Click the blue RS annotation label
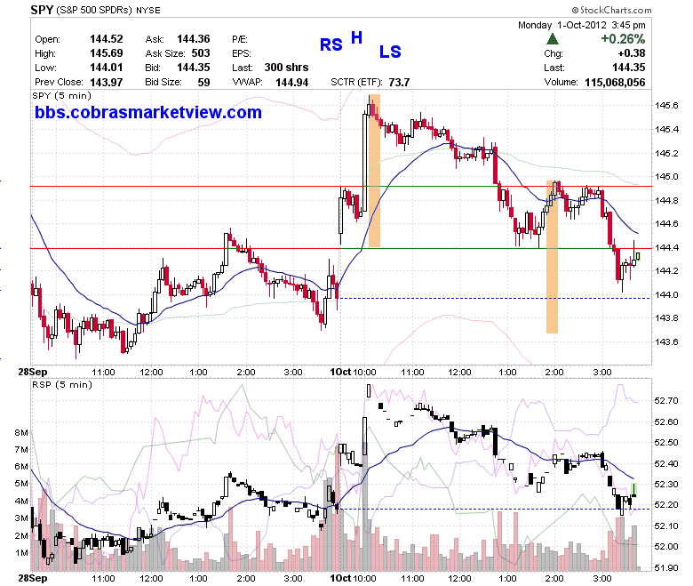This screenshot has width=693, height=586. pyautogui.click(x=331, y=45)
